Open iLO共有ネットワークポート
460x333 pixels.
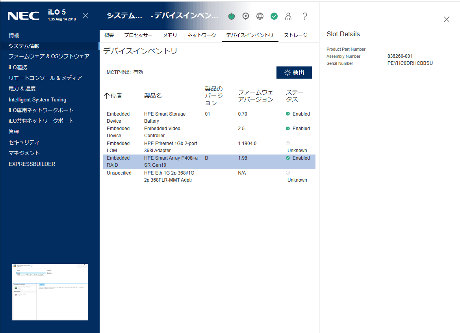(41, 121)
